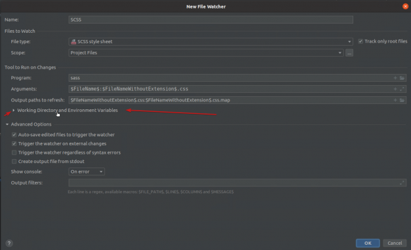Open the Scope dropdown showing Project Files
Image resolution: width=411 pixels, height=250 pixels.
tap(205, 53)
